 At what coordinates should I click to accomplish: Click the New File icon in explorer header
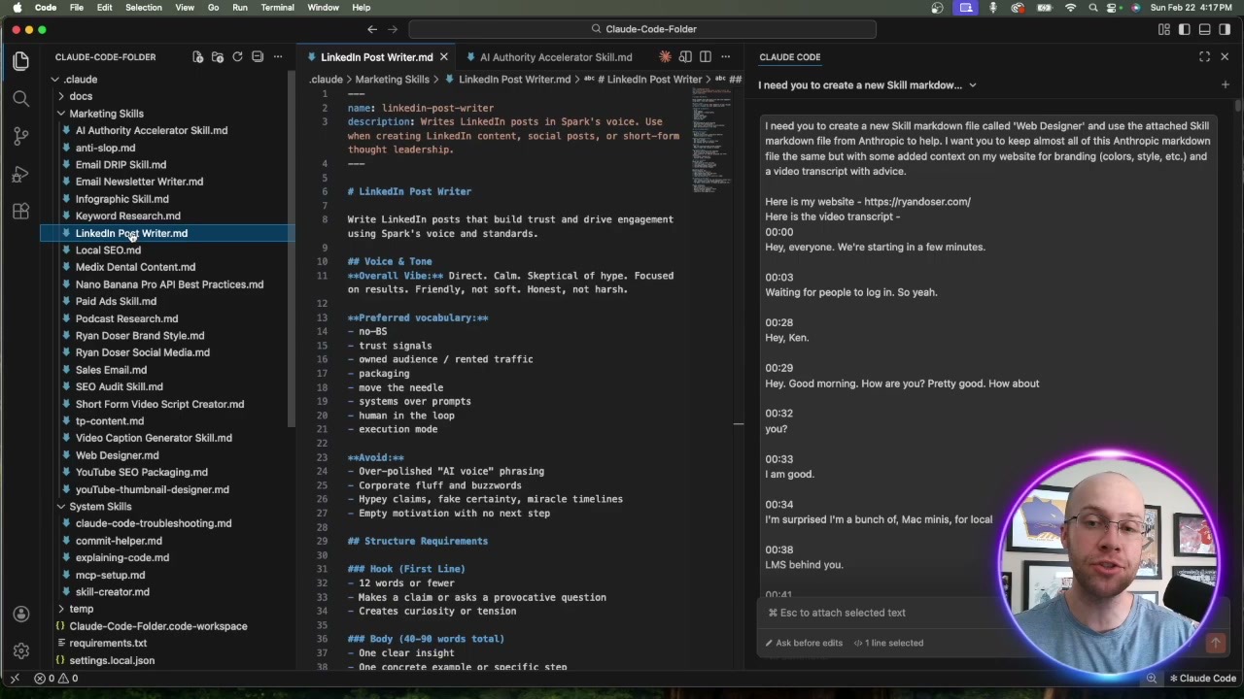tap(197, 57)
